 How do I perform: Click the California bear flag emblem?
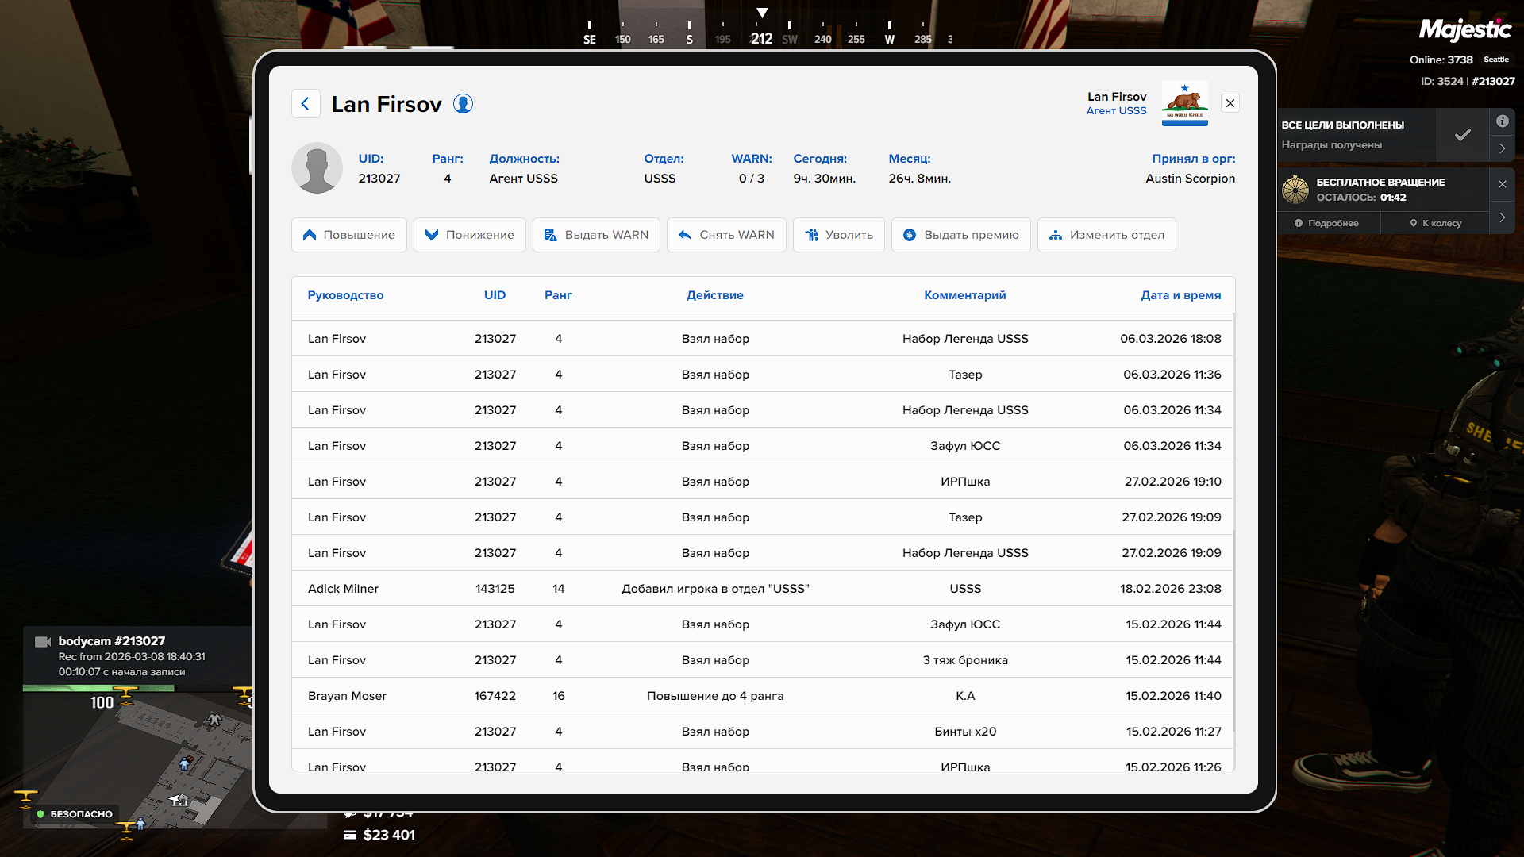coord(1184,103)
